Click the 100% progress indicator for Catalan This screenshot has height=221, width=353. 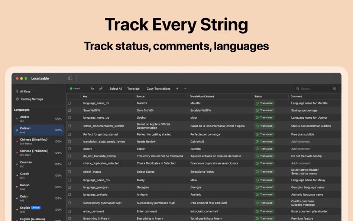click(x=59, y=130)
